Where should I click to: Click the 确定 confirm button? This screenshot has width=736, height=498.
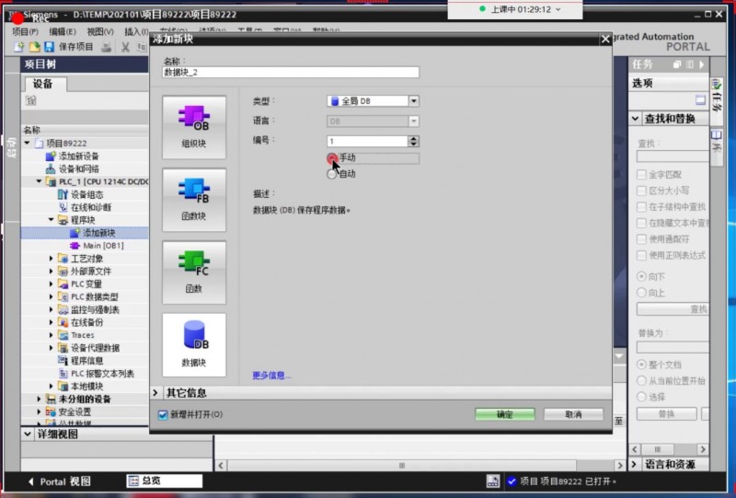[504, 414]
